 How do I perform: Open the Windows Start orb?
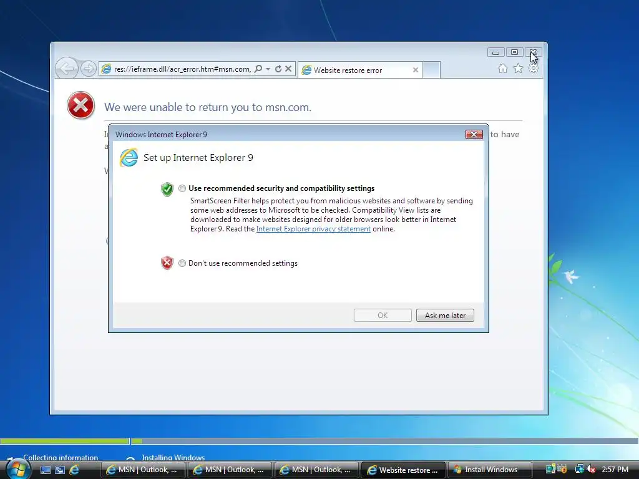coord(17,469)
